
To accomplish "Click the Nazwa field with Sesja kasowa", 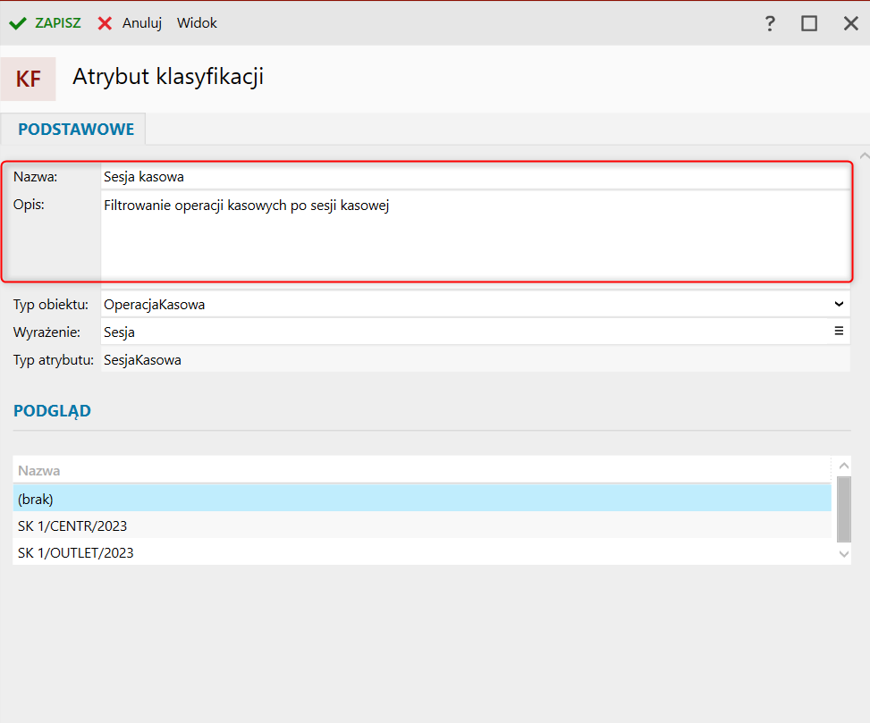I will pos(476,177).
